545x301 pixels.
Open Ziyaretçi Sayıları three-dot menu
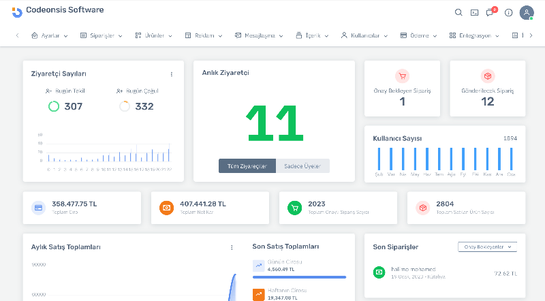(x=172, y=74)
